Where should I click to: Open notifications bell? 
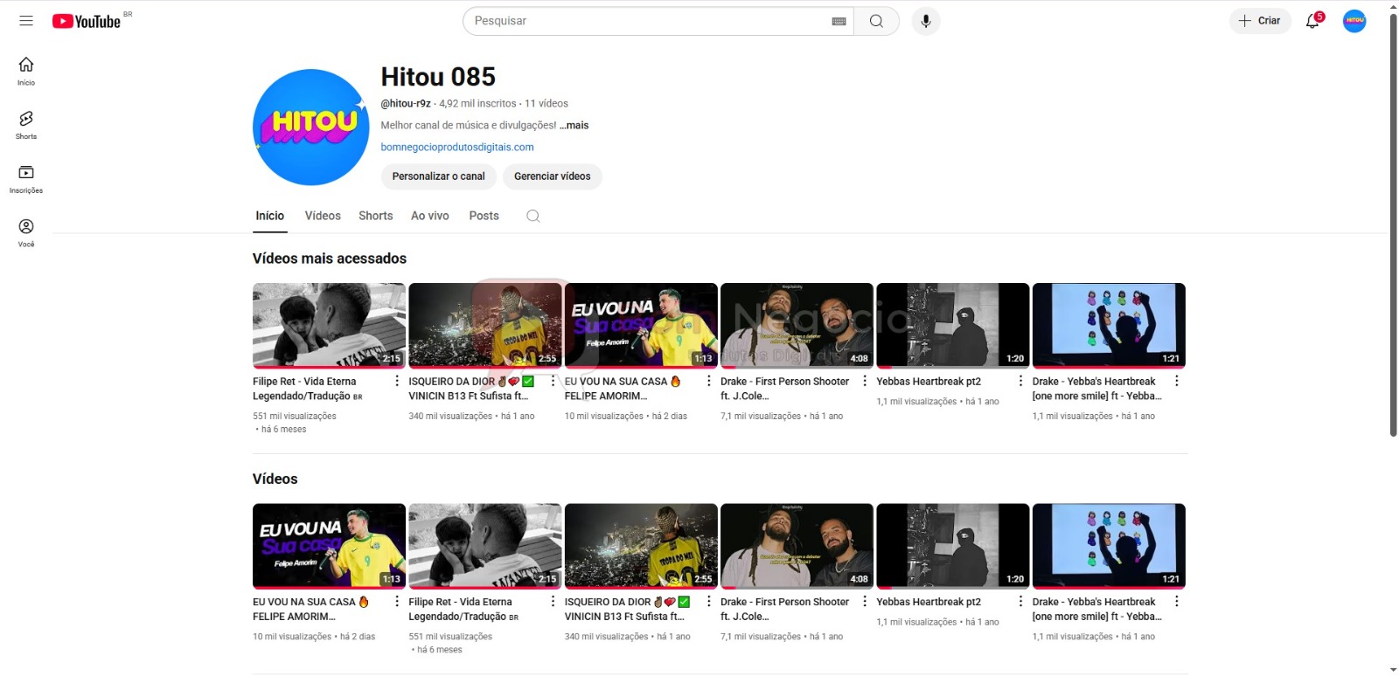[x=1313, y=21]
